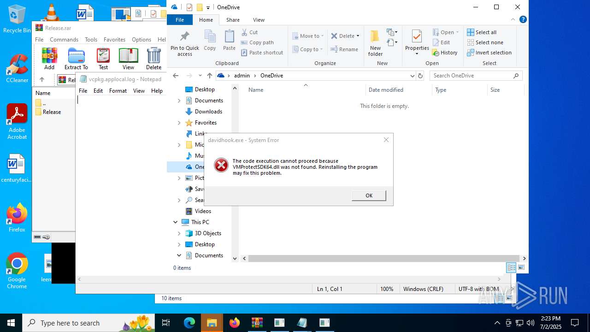Switch to the View ribbon tab

point(259,20)
